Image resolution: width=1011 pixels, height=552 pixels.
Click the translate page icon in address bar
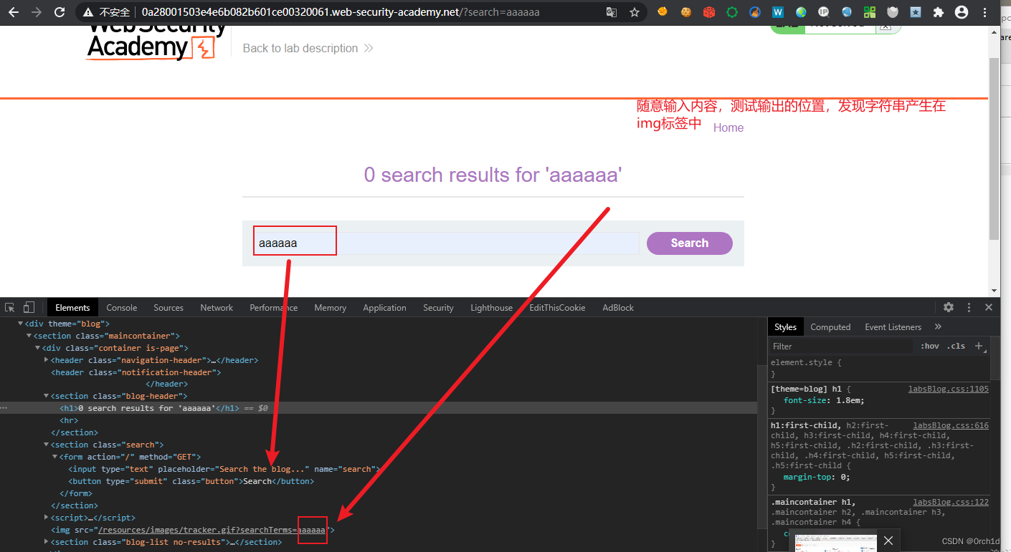pyautogui.click(x=611, y=12)
